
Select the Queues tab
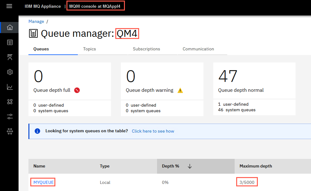[41, 49]
